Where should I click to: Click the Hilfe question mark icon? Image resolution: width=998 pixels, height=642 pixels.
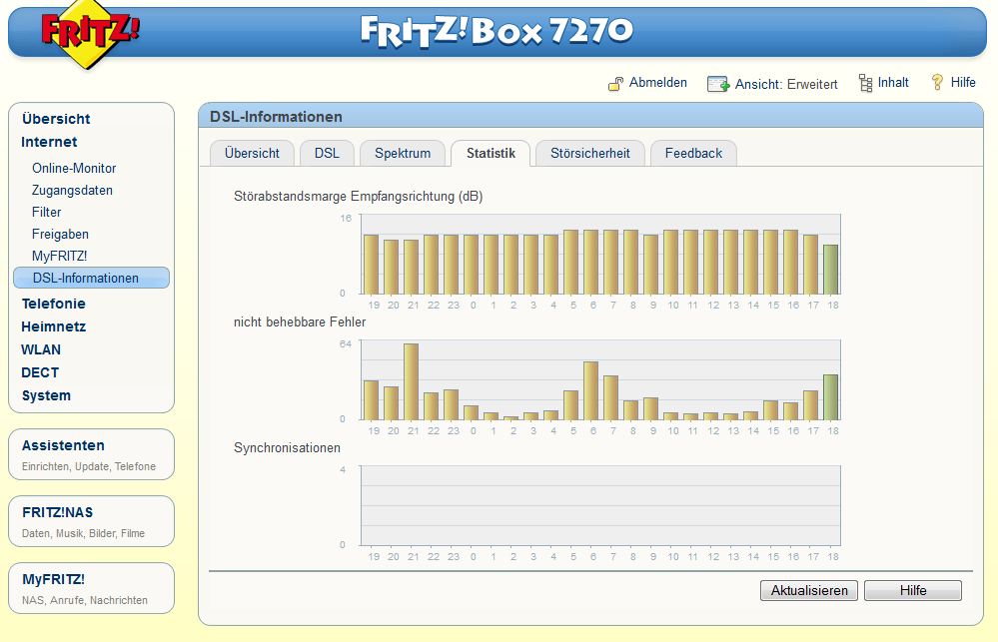coord(937,82)
